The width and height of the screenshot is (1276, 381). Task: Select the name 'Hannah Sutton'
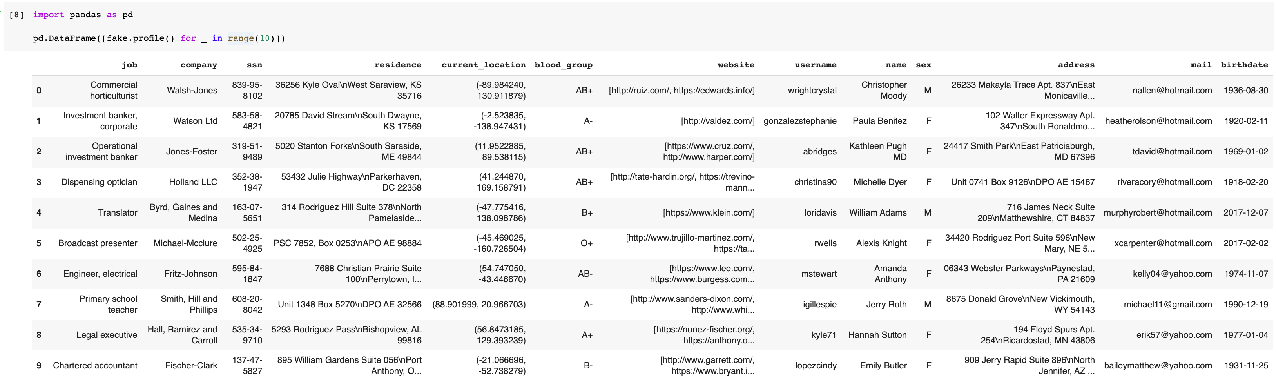pyautogui.click(x=877, y=335)
